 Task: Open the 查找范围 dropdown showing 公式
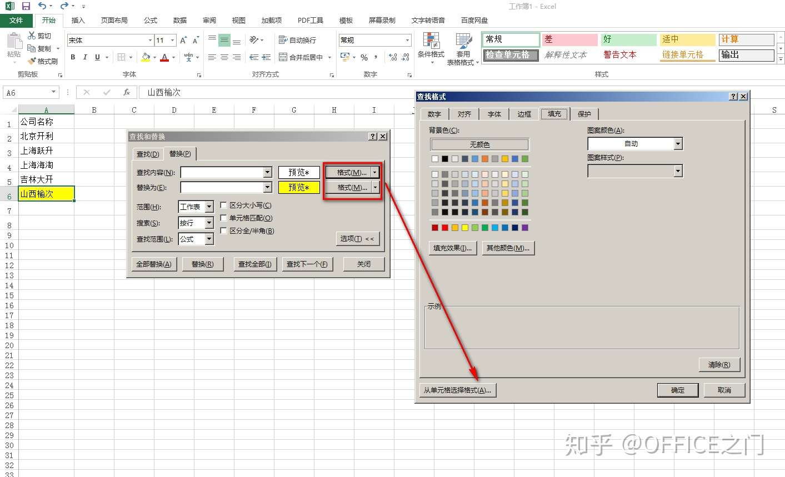pos(209,239)
